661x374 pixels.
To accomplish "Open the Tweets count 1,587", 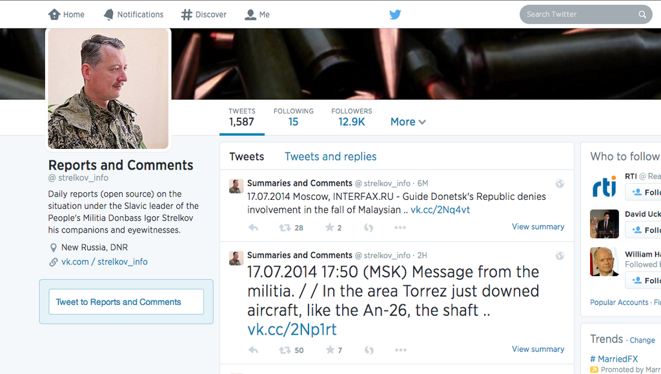I will click(x=242, y=117).
